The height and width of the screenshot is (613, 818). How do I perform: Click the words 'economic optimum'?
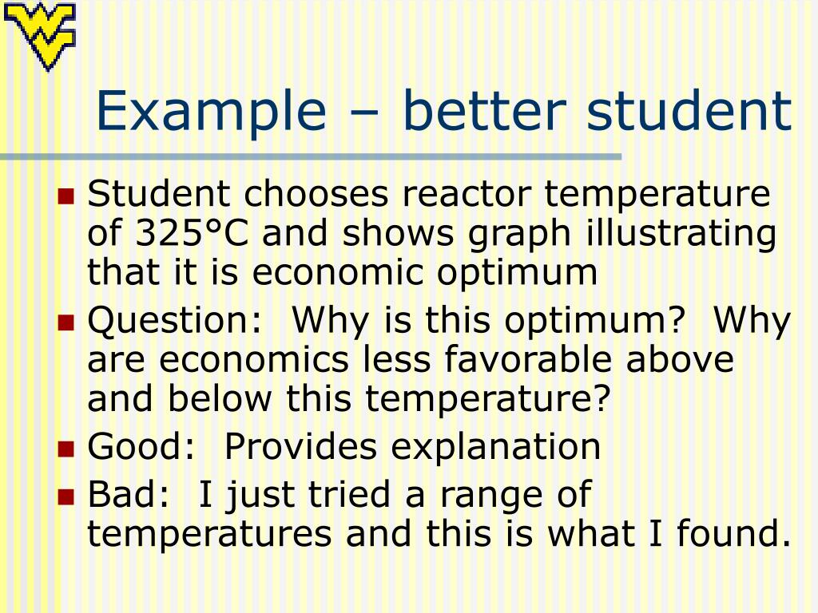pos(425,273)
